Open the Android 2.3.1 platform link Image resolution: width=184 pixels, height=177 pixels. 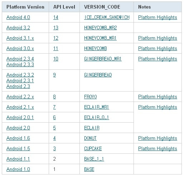pos(20,80)
